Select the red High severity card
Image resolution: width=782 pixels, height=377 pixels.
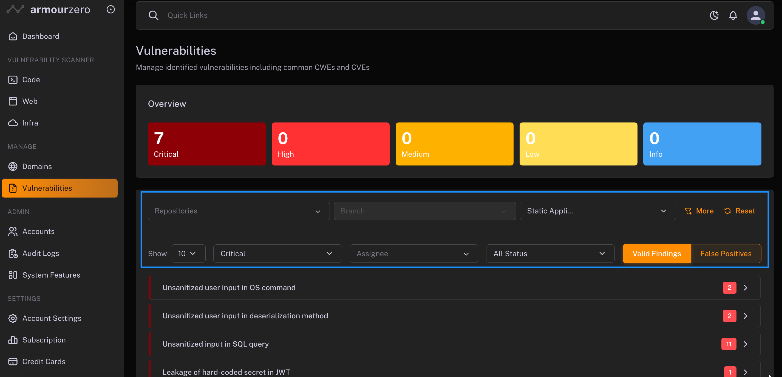pyautogui.click(x=330, y=144)
